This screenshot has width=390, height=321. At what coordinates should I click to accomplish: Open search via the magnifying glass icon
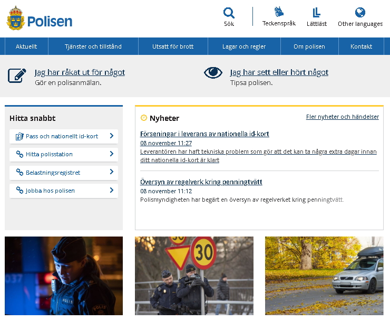point(229,13)
